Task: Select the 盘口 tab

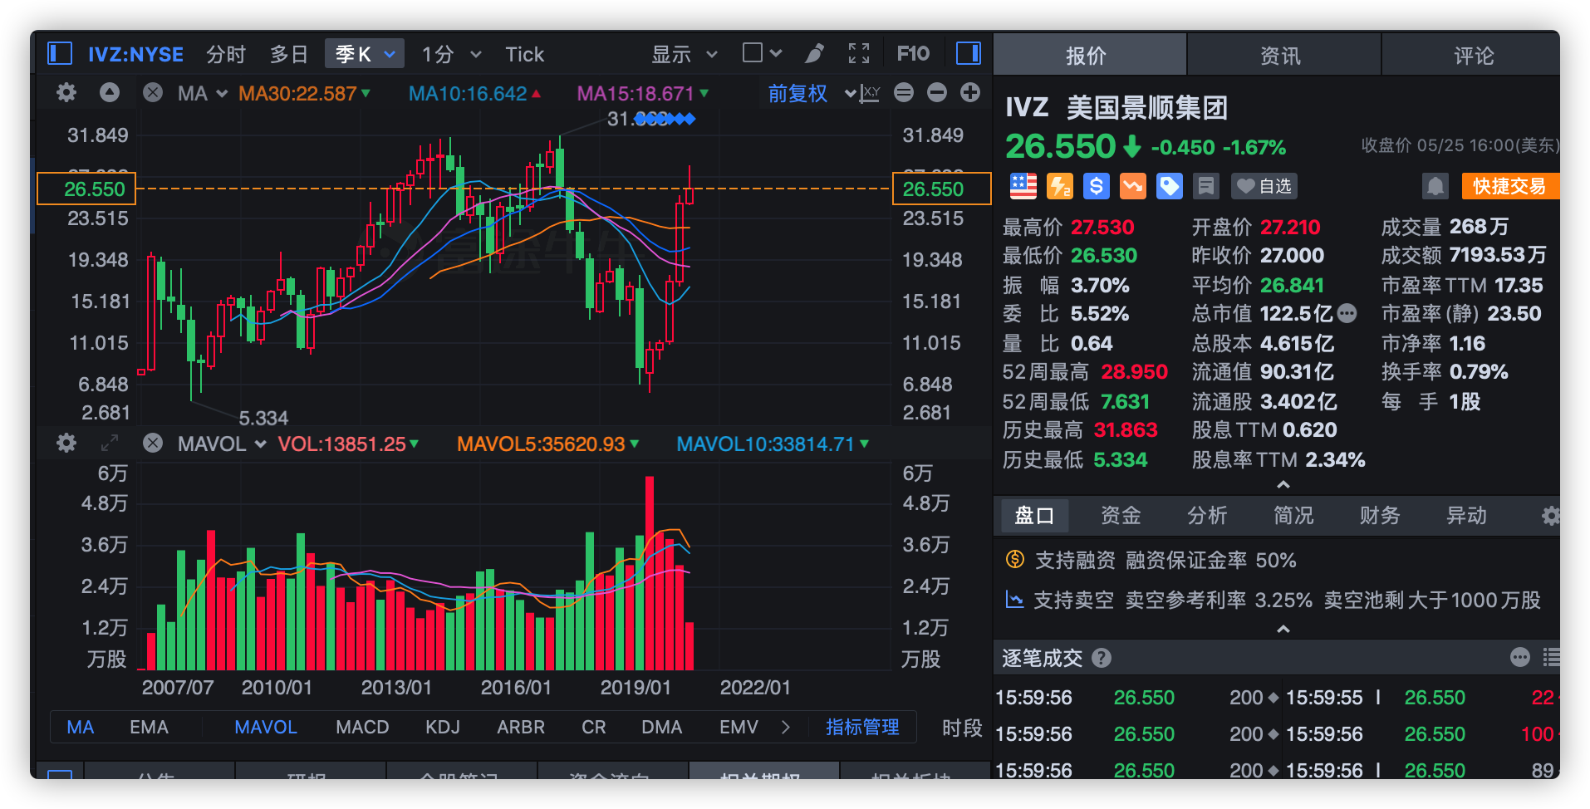Action: point(1034,516)
